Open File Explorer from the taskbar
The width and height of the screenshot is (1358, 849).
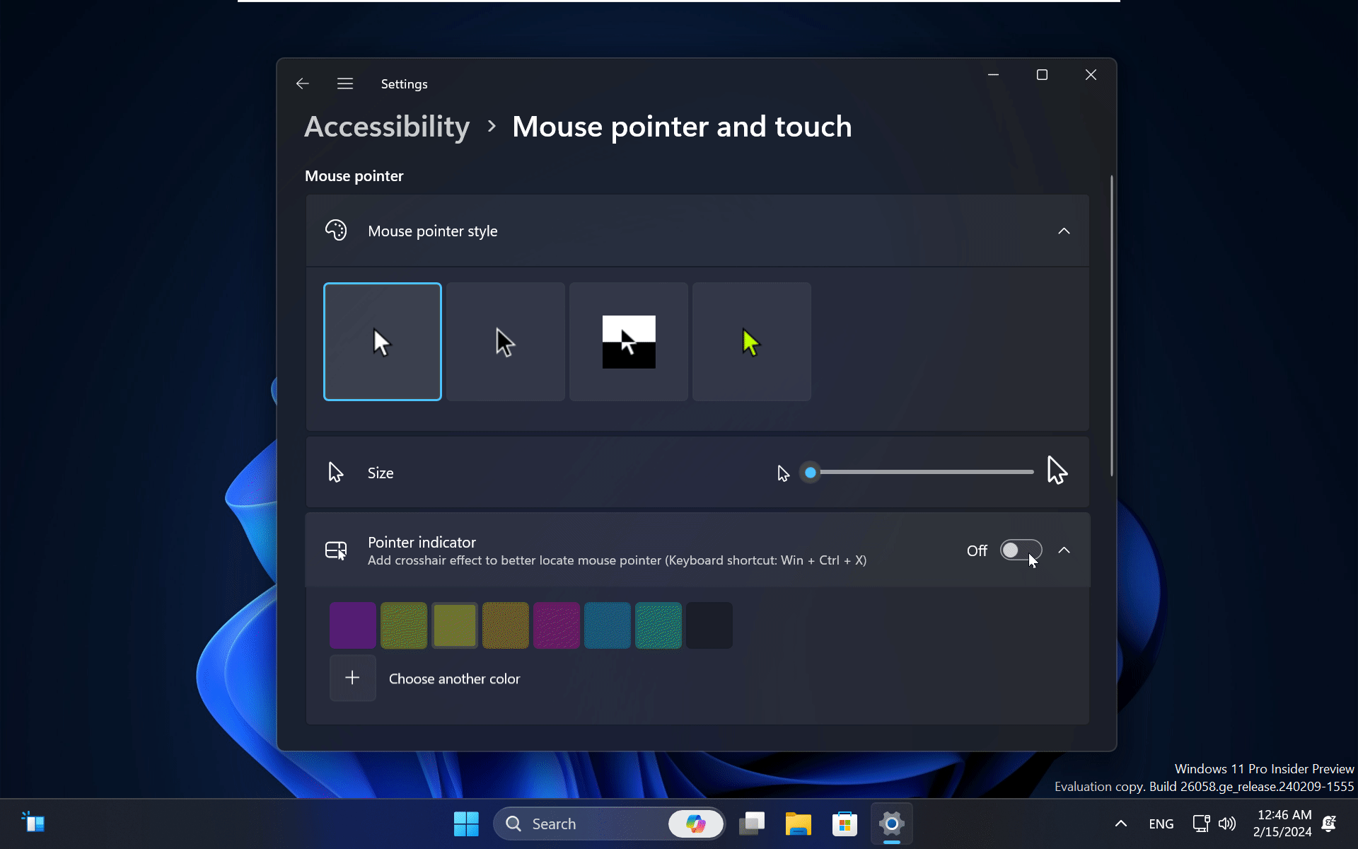[798, 823]
